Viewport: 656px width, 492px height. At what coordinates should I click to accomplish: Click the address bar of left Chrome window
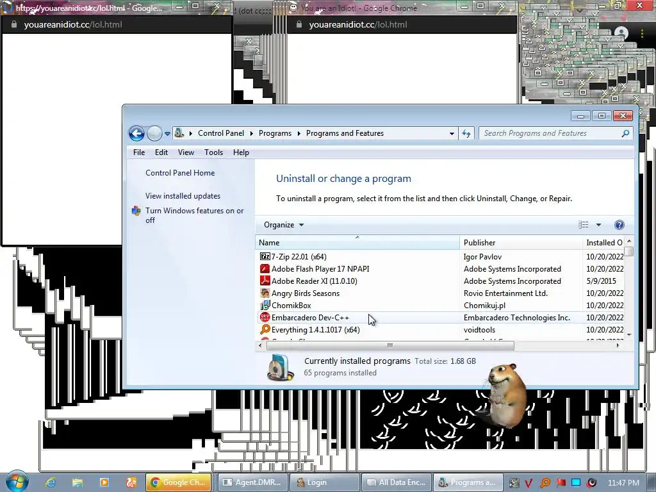point(117,25)
